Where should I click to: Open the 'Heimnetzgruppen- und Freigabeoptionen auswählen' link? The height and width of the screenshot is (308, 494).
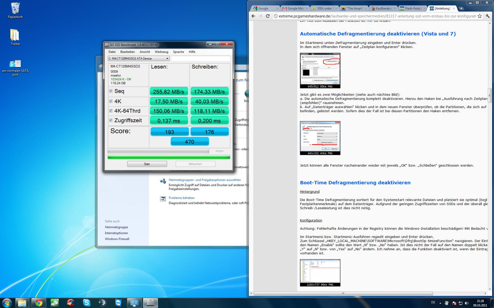(x=205, y=180)
